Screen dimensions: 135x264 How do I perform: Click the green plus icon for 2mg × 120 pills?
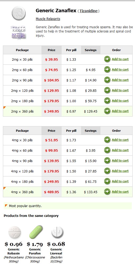pos(107,90)
